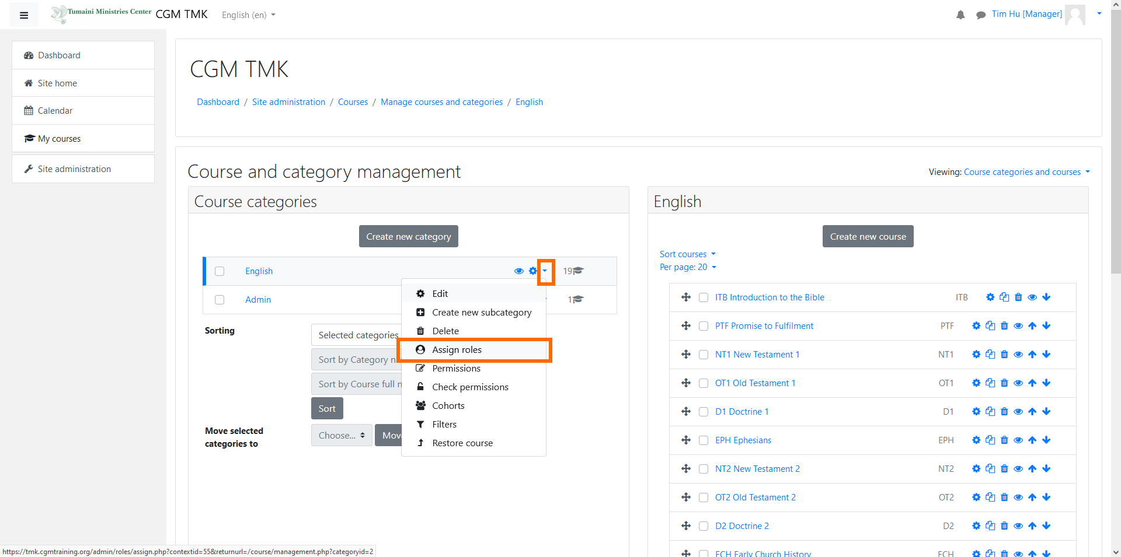Open the English (en) language menu
This screenshot has width=1121, height=557.
coord(248,15)
